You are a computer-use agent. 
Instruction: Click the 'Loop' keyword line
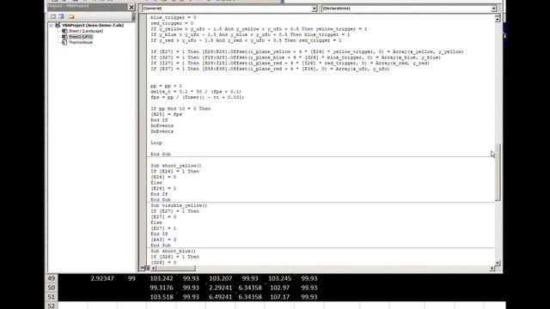coord(156,142)
